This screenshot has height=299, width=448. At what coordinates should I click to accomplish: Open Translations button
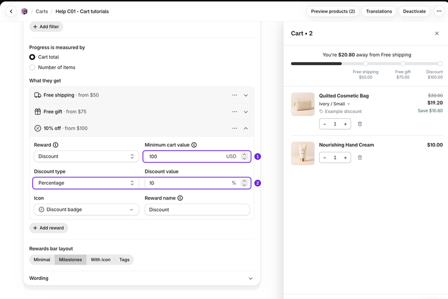[x=379, y=12]
